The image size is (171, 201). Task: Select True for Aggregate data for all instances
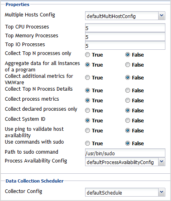pos(88,65)
